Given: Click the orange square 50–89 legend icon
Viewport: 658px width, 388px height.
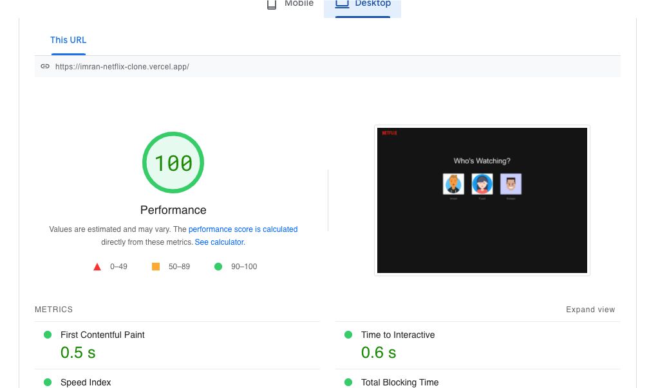Looking at the screenshot, I should point(156,267).
